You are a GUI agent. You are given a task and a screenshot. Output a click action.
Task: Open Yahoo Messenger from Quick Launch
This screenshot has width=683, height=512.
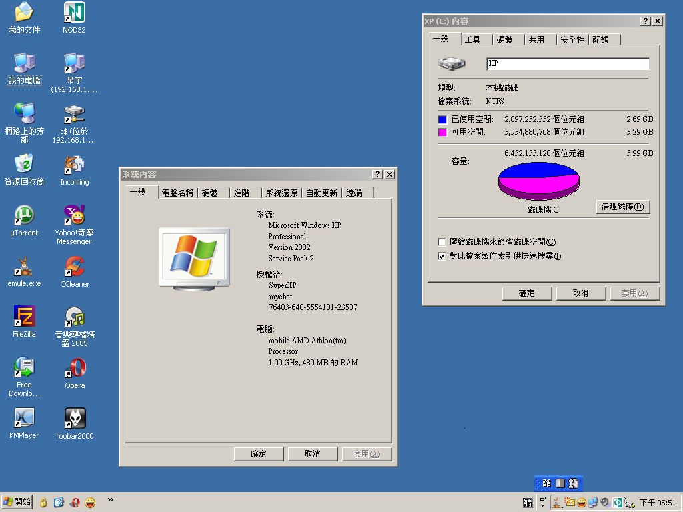pyautogui.click(x=90, y=503)
